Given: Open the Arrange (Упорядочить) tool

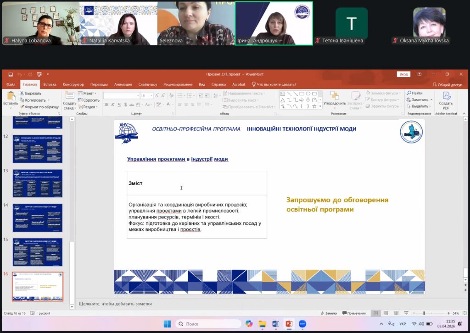Looking at the screenshot, I should pyautogui.click(x=335, y=99).
